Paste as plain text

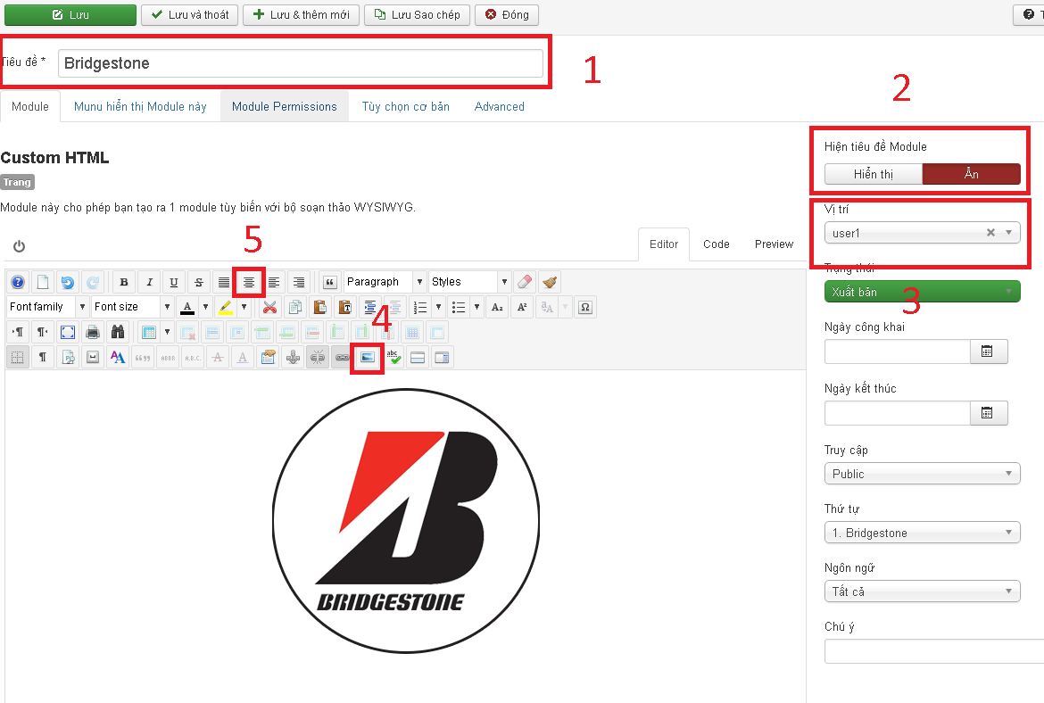(x=345, y=307)
